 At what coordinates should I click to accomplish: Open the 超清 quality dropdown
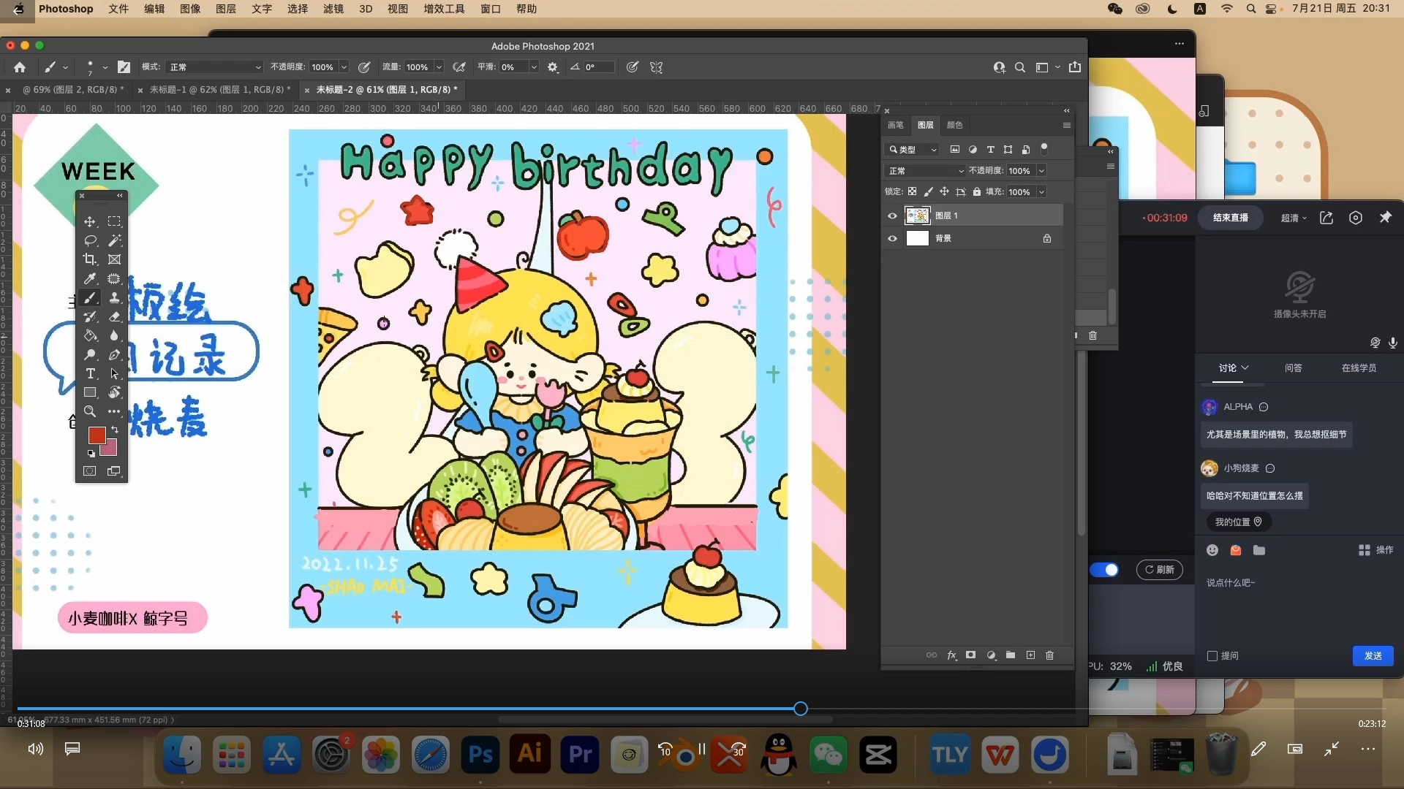tap(1293, 218)
